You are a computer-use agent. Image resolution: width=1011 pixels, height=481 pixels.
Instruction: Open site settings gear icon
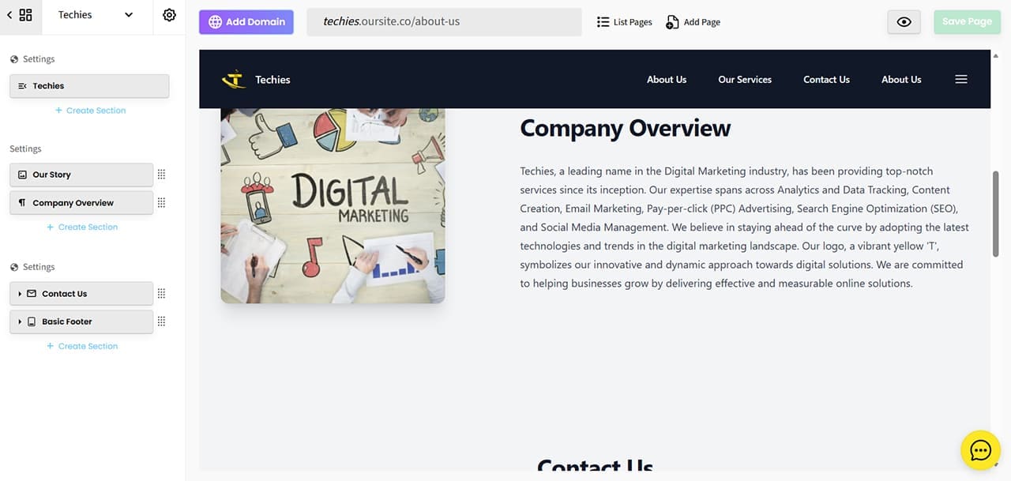pyautogui.click(x=169, y=15)
